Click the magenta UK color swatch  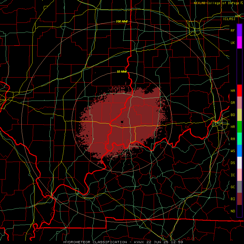point(239,43)
